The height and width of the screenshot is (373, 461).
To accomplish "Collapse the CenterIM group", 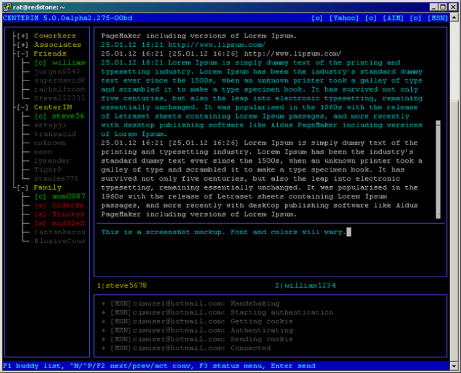I will click(x=22, y=108).
